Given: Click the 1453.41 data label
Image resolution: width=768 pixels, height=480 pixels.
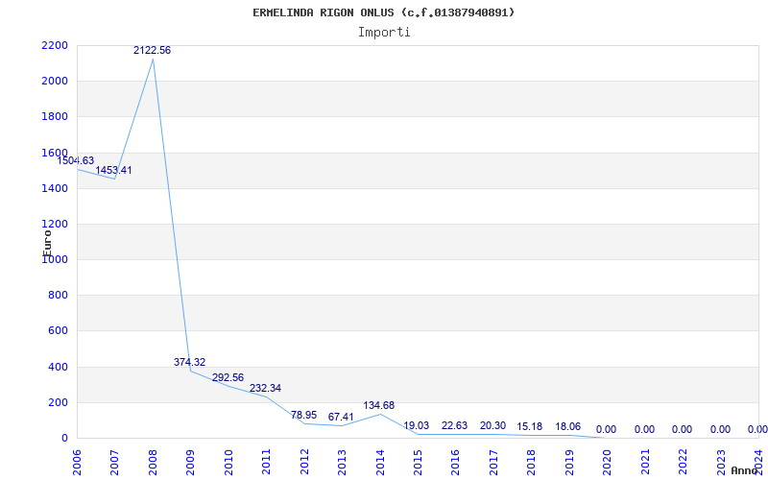Looking at the screenshot, I should point(113,171).
